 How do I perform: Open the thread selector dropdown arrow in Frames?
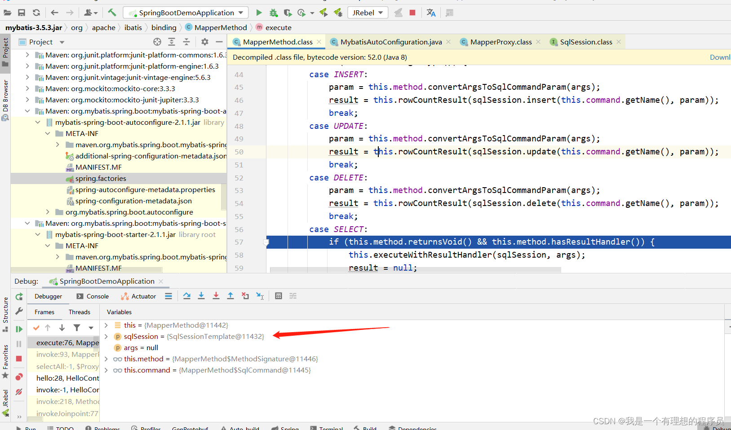[x=91, y=328]
